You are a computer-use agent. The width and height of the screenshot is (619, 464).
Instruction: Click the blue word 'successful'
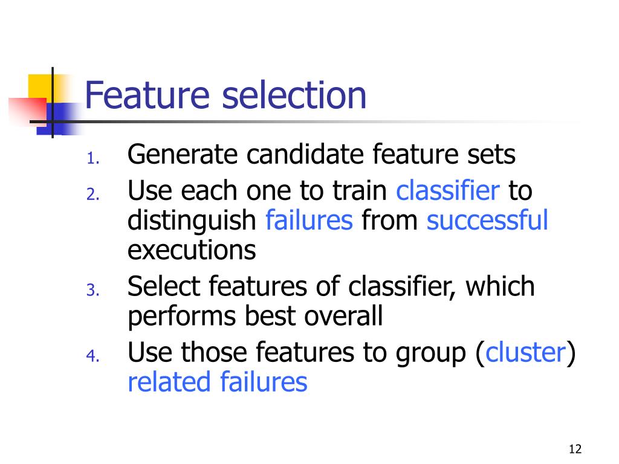[x=487, y=220]
